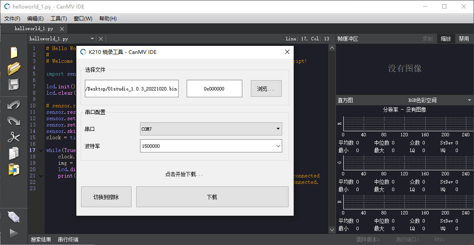Screen dimensions: 474x245
Task: Click the 帧缓冲区 panel title
Action: pos(348,39)
